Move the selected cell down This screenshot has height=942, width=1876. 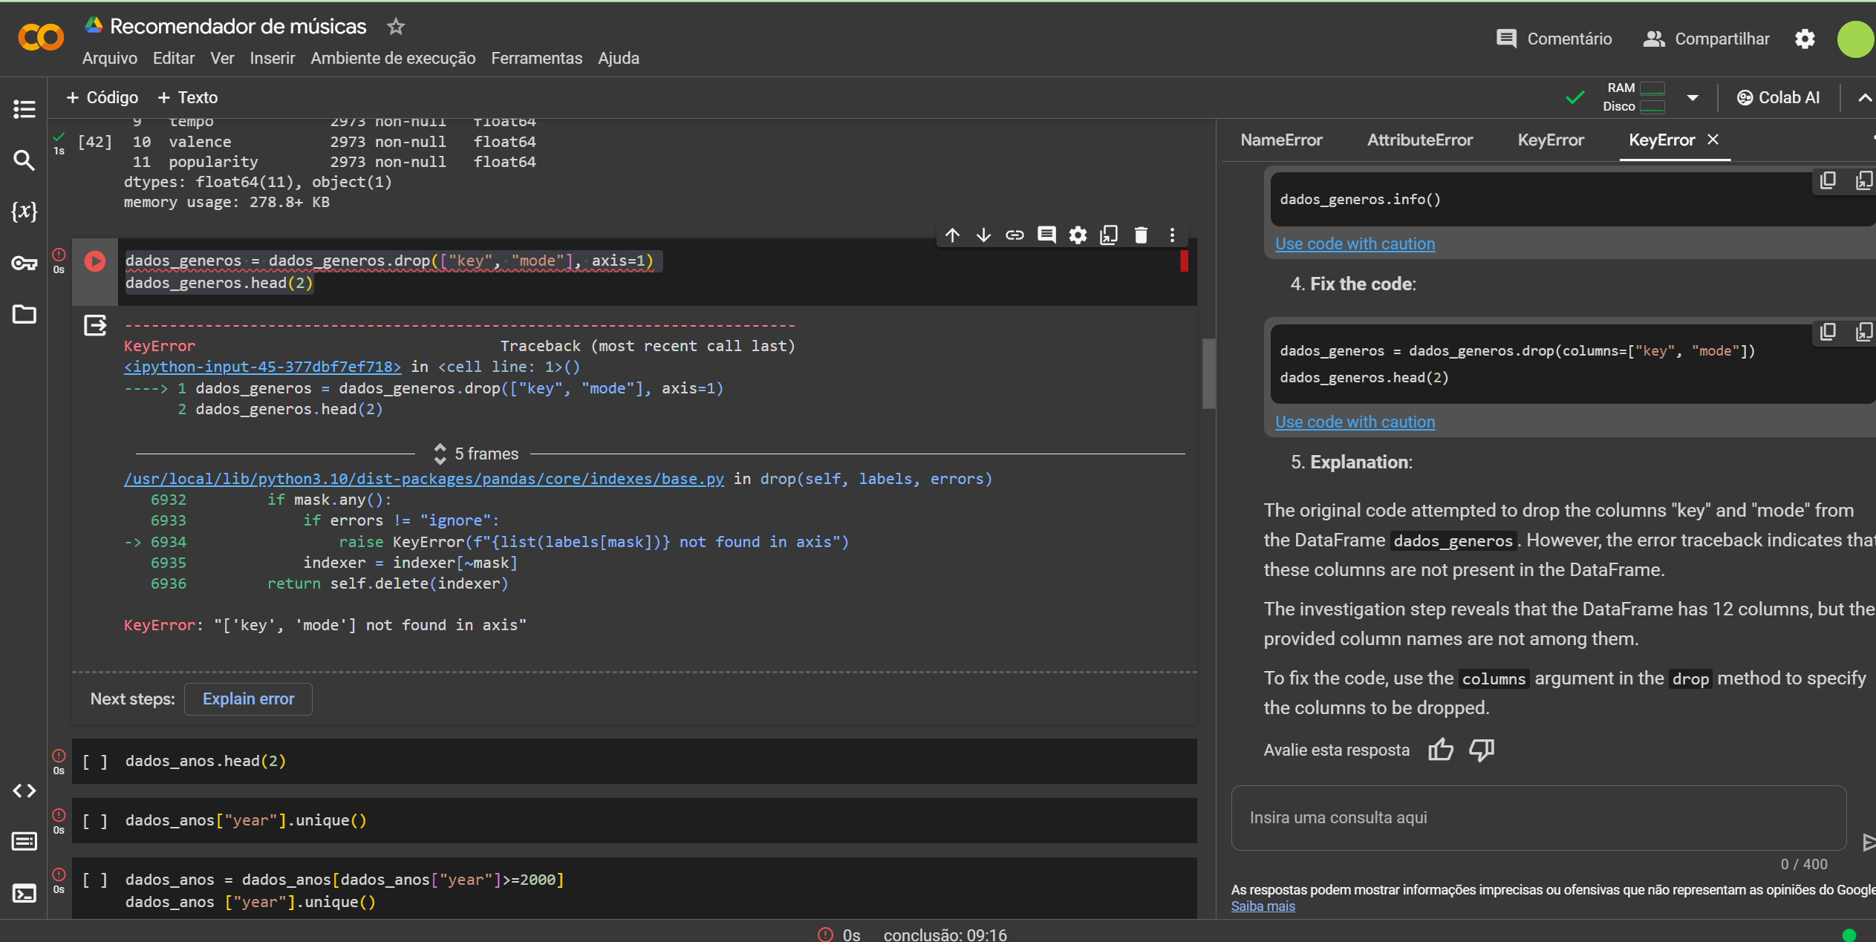pyautogui.click(x=983, y=235)
